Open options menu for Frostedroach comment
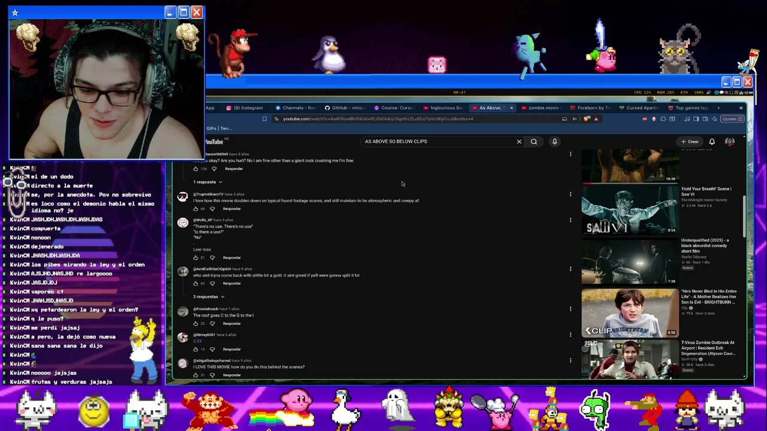The image size is (767, 431). [x=570, y=309]
